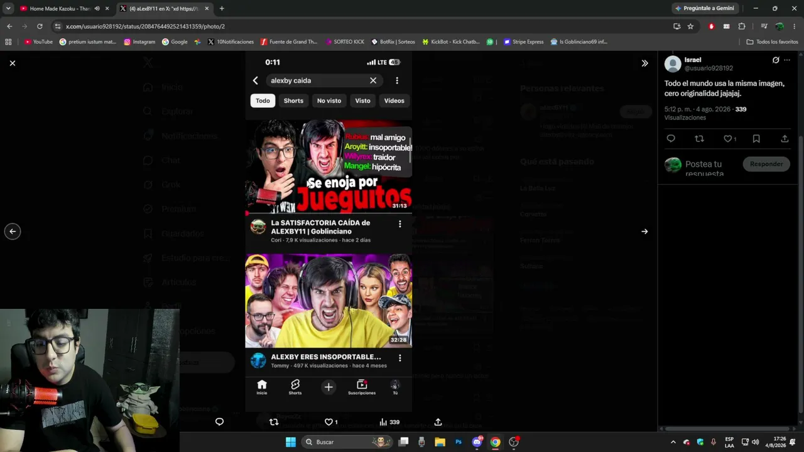This screenshot has width=804, height=452.
Task: Open the SORTEO KICK bookmark
Action: click(x=344, y=42)
